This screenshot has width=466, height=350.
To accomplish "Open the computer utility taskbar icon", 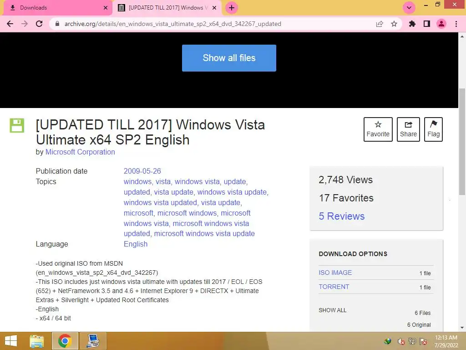I will click(93, 341).
